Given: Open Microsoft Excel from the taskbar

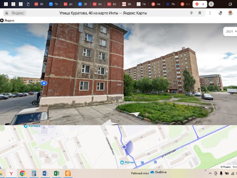Looking at the screenshot, I should tap(57, 174).
